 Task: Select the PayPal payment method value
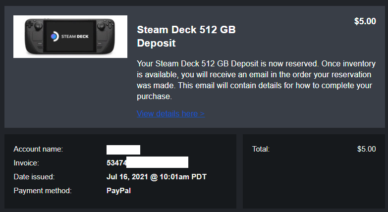pyautogui.click(x=118, y=190)
